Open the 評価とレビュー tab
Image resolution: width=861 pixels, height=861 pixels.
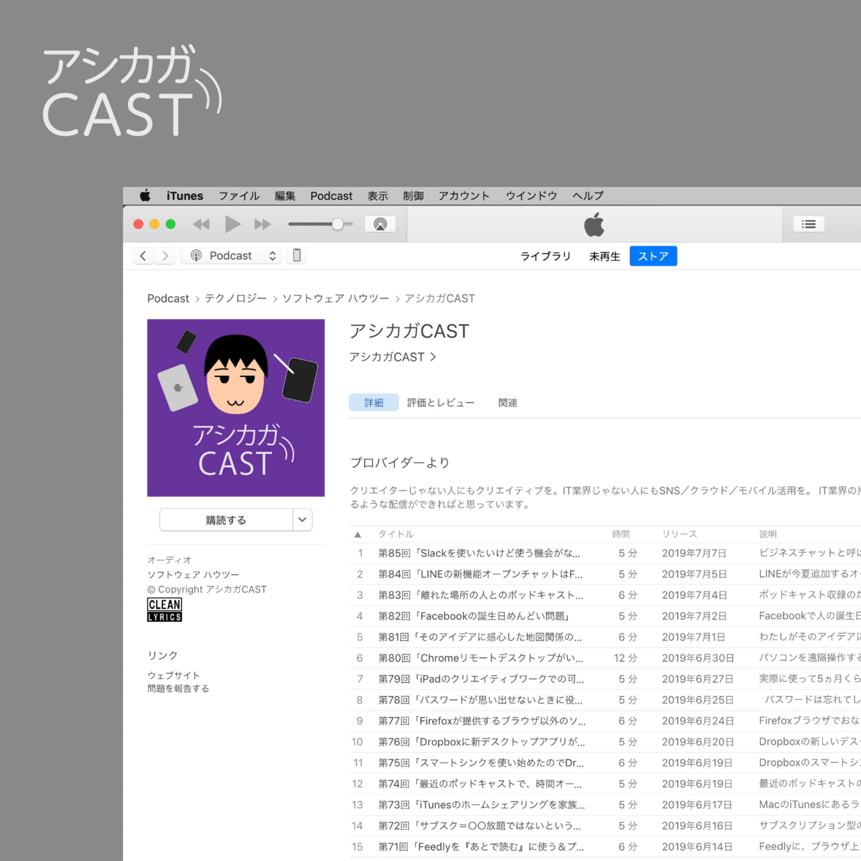(x=441, y=403)
